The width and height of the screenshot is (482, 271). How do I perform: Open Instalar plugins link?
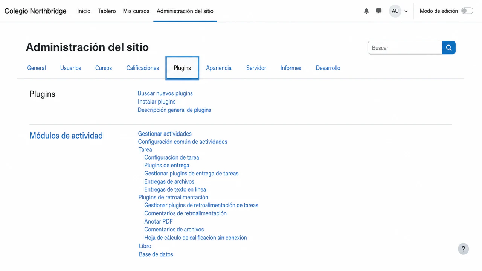[157, 102]
